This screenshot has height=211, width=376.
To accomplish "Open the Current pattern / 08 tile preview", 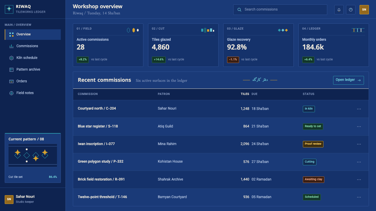I will click(x=33, y=155).
